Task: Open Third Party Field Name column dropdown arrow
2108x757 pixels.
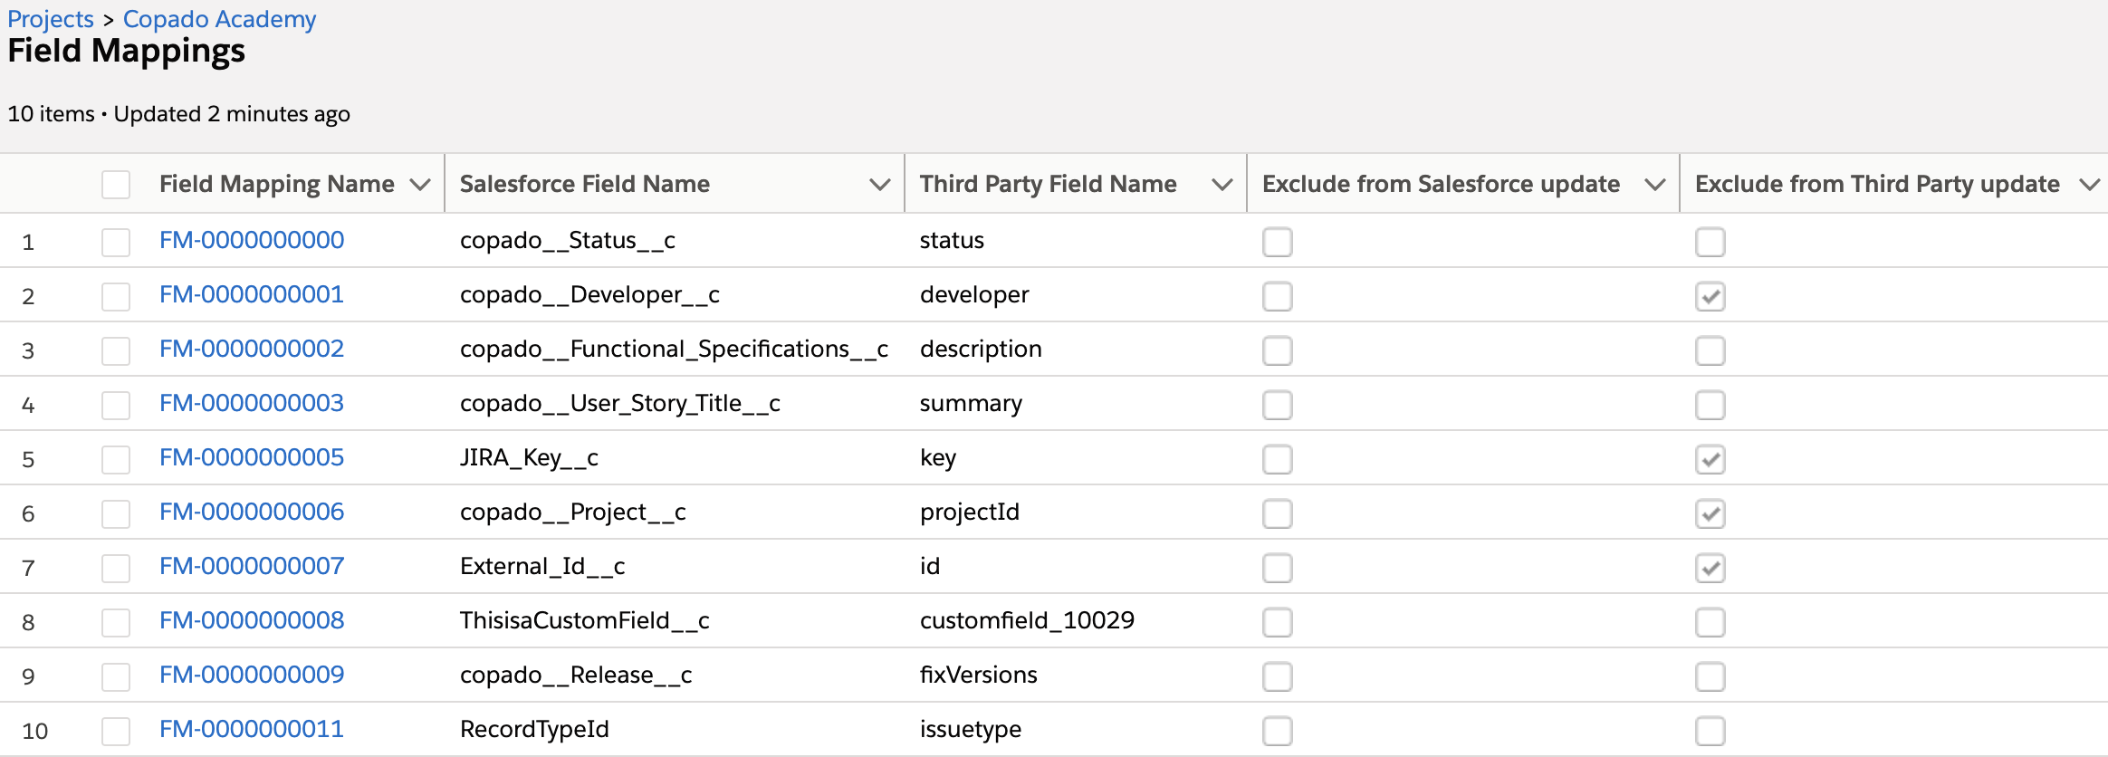Action: click(1222, 185)
